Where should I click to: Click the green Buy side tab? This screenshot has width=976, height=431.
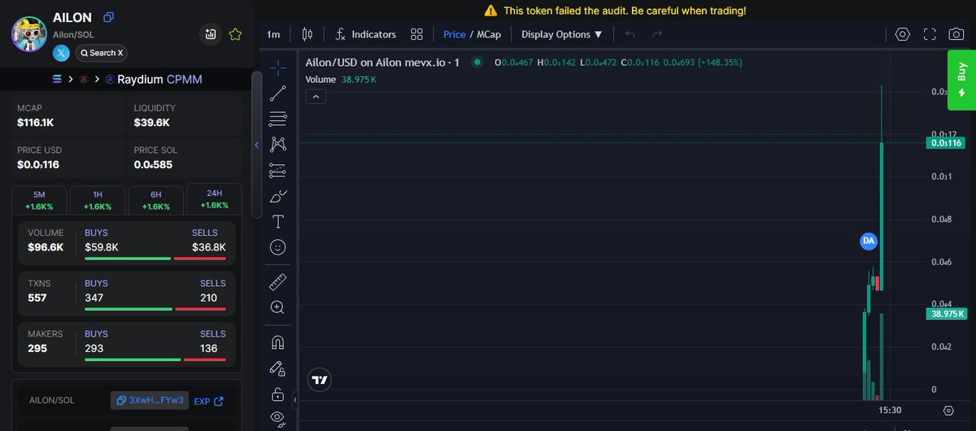961,80
